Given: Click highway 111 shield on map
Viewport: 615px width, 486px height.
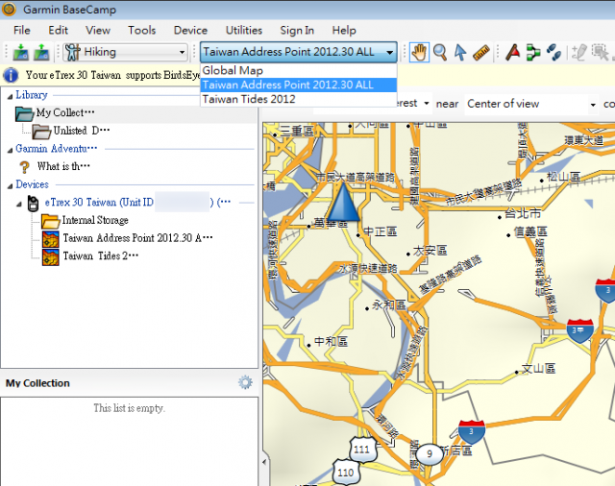Looking at the screenshot, I should click(x=363, y=450).
